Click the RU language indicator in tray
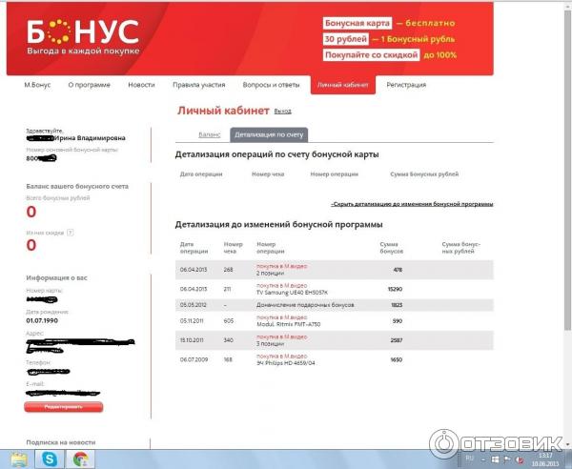This screenshot has width=572, height=469. pyautogui.click(x=467, y=459)
